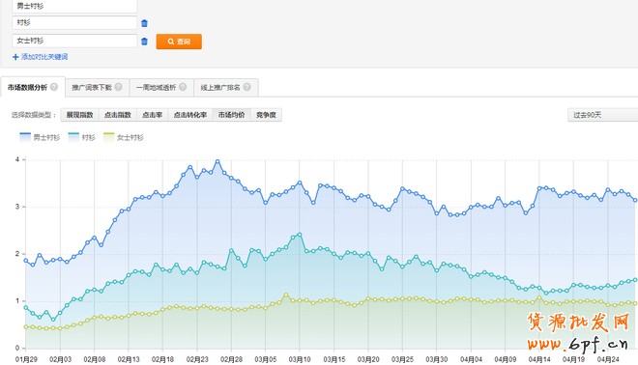This screenshot has height=365, width=638.
Task: Click the help icon beside 一周地域透析
Action: (x=183, y=87)
